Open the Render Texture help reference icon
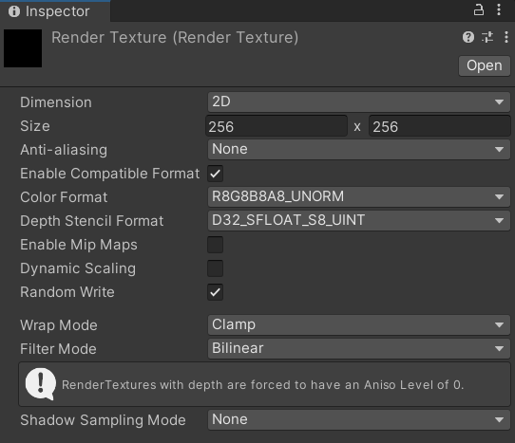This screenshot has height=443, width=515. pyautogui.click(x=468, y=37)
